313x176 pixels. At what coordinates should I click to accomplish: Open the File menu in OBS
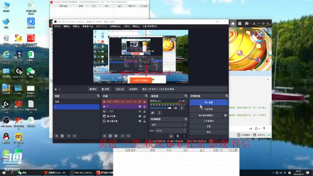tap(58, 26)
